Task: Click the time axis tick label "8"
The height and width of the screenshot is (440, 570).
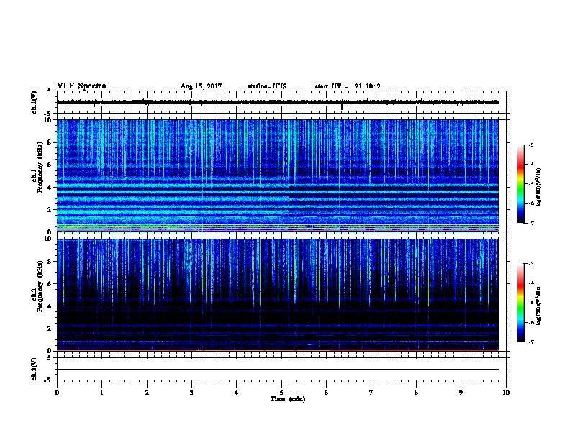Action: click(416, 393)
